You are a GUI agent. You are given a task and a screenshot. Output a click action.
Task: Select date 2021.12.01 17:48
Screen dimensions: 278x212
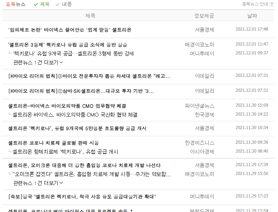tap(252, 29)
